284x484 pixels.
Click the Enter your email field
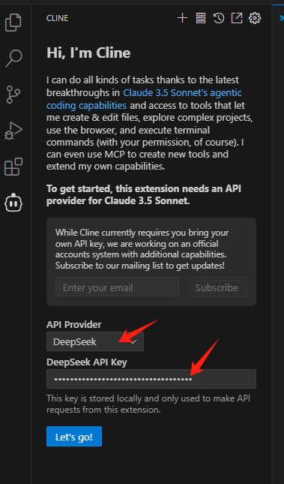pyautogui.click(x=117, y=287)
